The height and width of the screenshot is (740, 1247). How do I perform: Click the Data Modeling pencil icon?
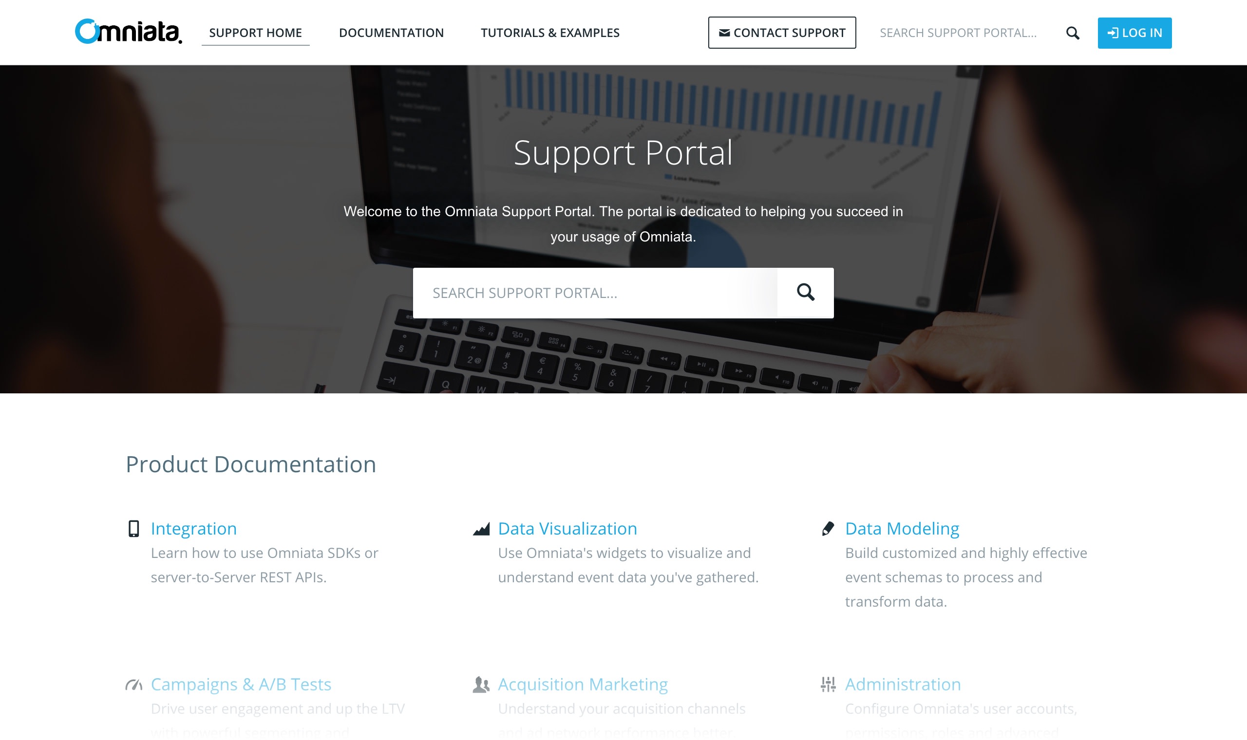(x=827, y=528)
